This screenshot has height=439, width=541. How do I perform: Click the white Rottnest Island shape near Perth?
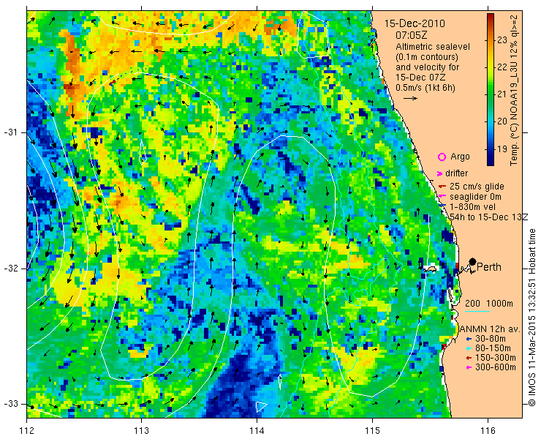(430, 269)
